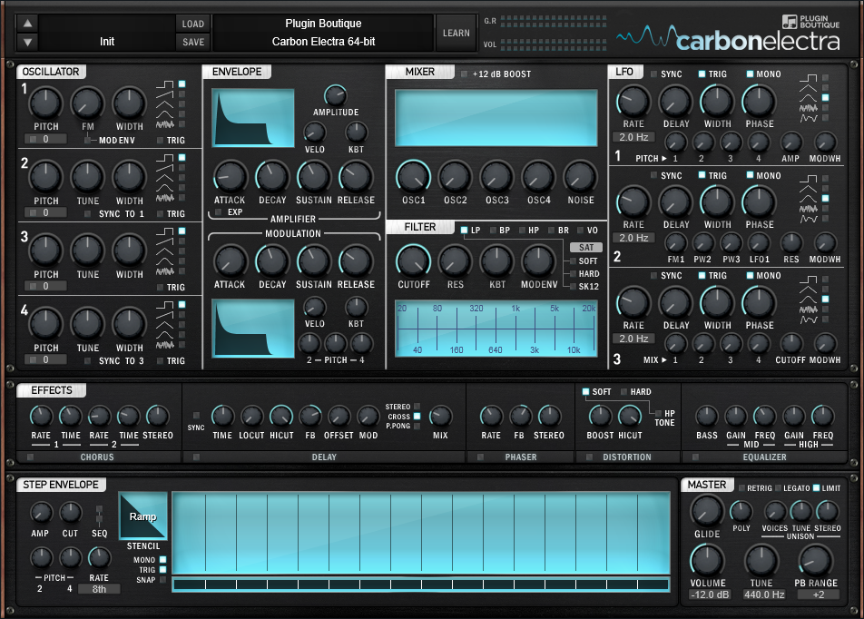Toggle SYNC on LFO 1
Image resolution: width=864 pixels, height=619 pixels.
[x=654, y=74]
